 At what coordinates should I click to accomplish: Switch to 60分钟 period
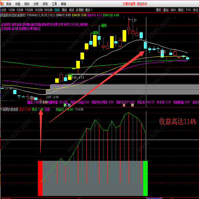(49, 10)
